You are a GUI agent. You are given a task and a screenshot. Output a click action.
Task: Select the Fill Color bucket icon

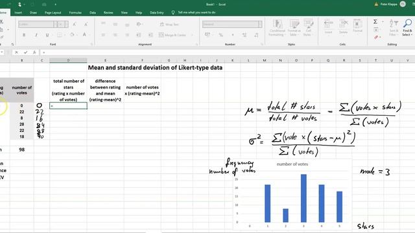click(x=72, y=35)
